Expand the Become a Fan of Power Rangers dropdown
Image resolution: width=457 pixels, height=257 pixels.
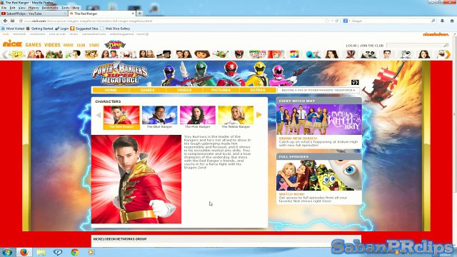pyautogui.click(x=318, y=91)
